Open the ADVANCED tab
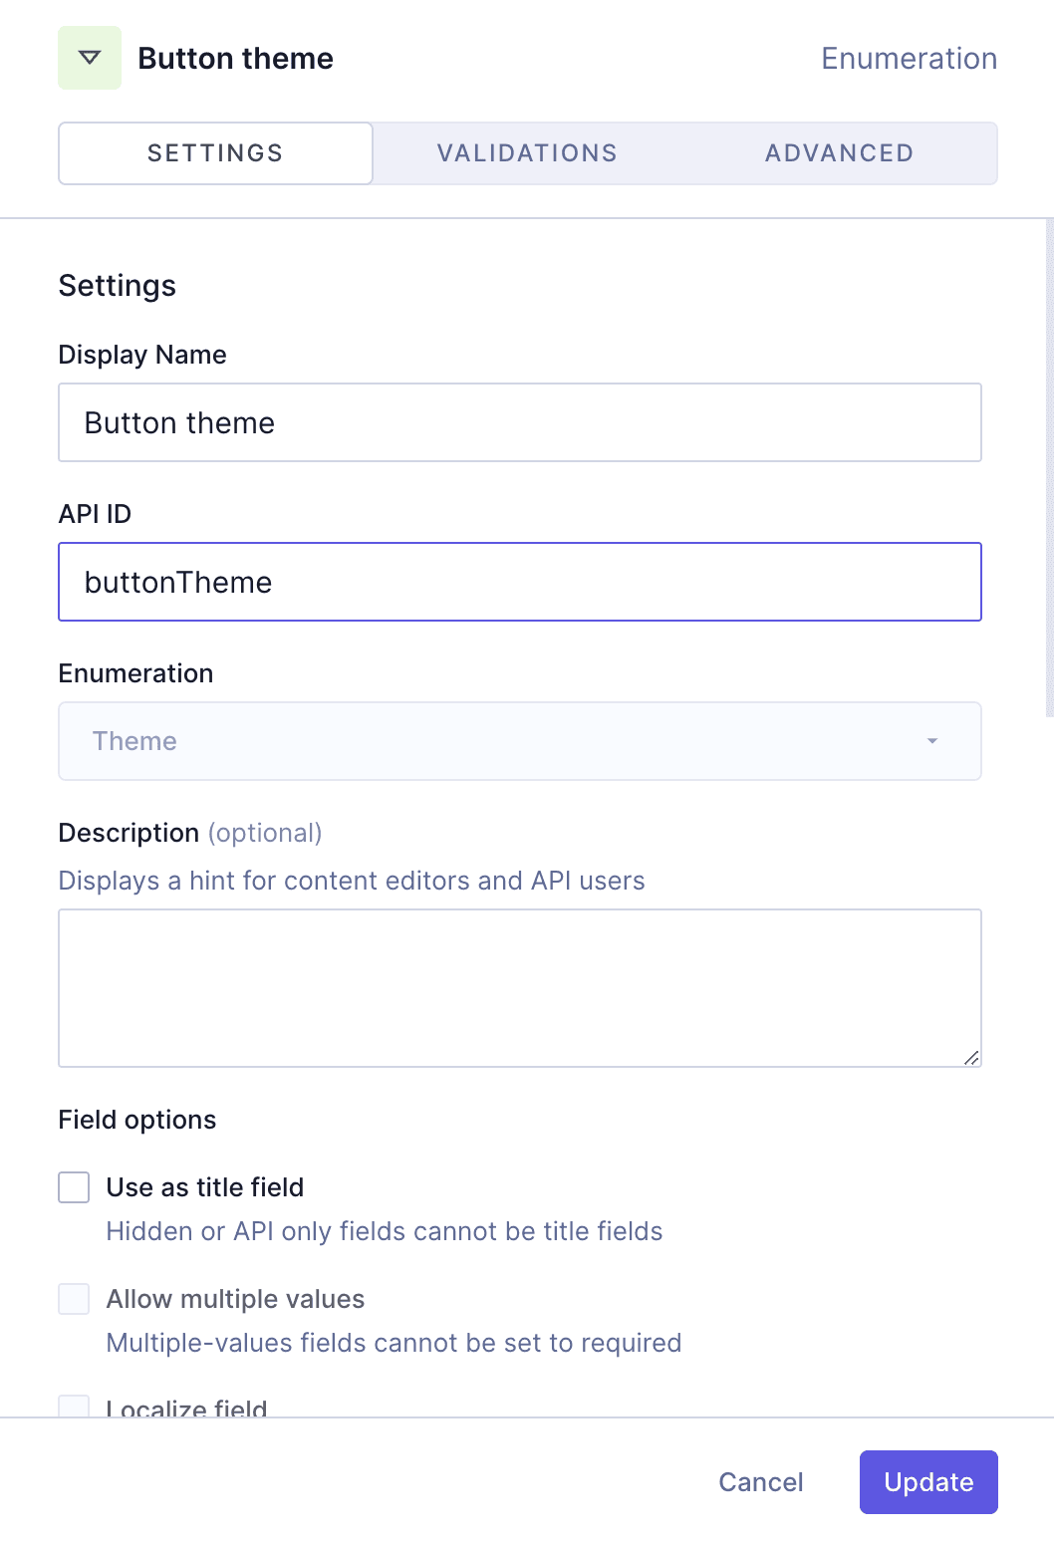The image size is (1054, 1542). (x=839, y=152)
